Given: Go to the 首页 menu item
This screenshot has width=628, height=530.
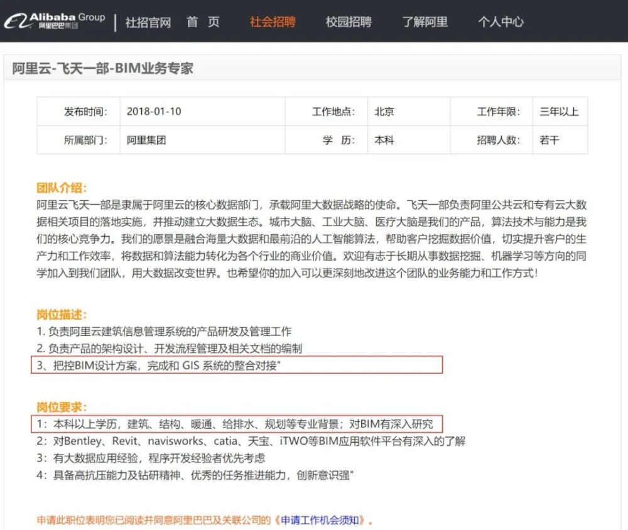Looking at the screenshot, I should [203, 21].
